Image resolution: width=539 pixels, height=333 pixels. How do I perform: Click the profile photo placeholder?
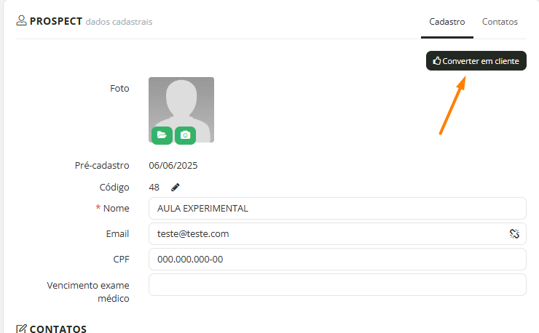tap(181, 110)
